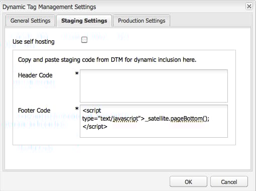Click the Header Code field label
The height and width of the screenshot is (191, 256).
[x=35, y=75]
